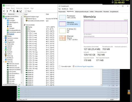Collapse the Számítógép tree node

point(4,18)
